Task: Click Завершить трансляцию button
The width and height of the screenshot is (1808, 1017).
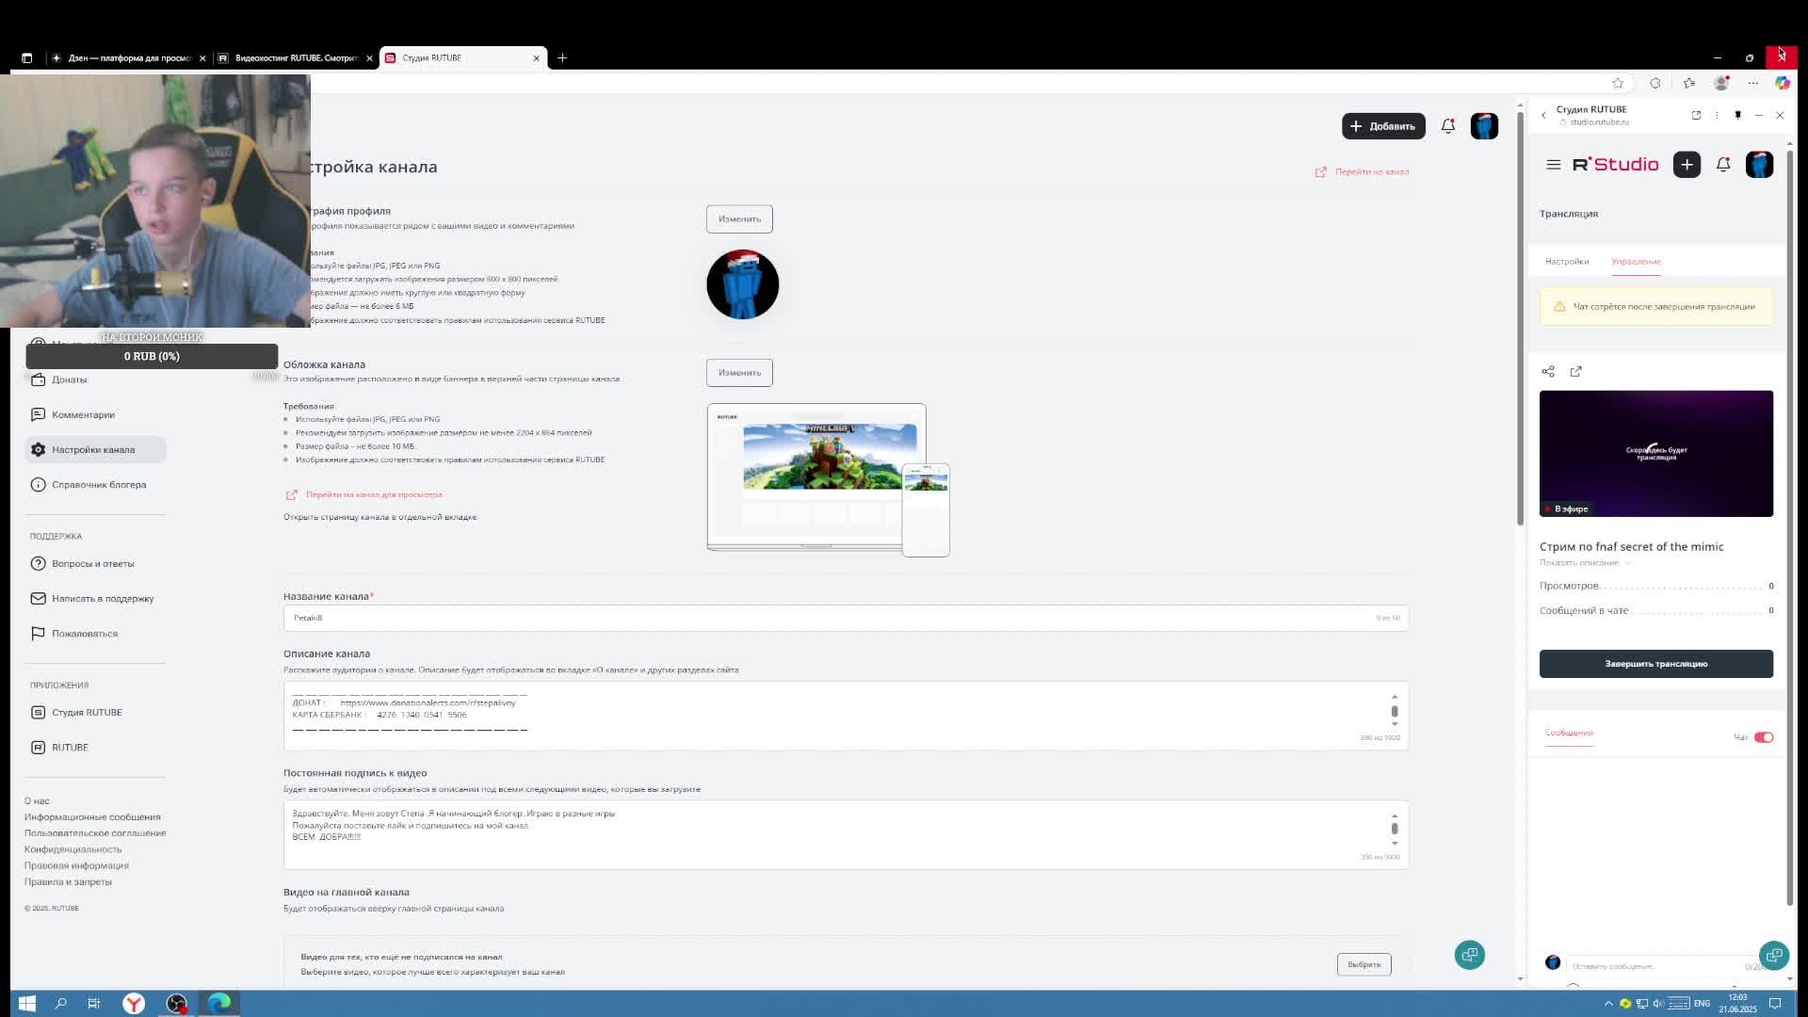Action: click(x=1655, y=664)
